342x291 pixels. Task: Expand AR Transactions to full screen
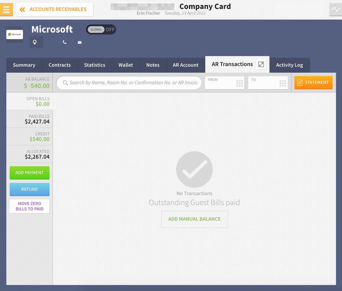(261, 64)
